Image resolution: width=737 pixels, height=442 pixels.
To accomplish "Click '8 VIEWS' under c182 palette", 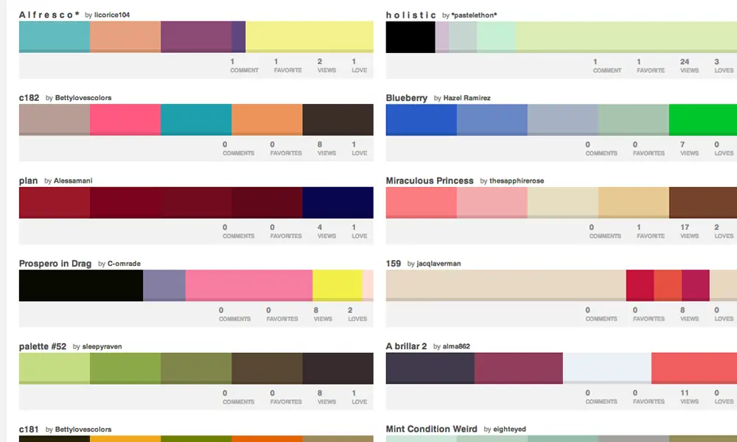I will coord(326,148).
